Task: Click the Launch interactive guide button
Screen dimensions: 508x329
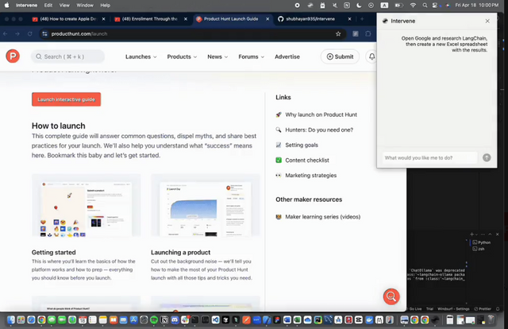Action: (x=66, y=99)
